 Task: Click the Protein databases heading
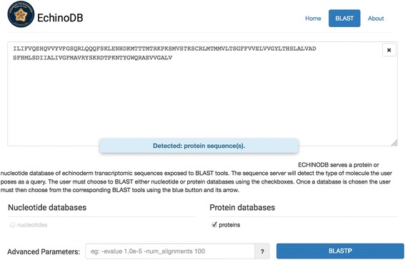click(x=242, y=208)
